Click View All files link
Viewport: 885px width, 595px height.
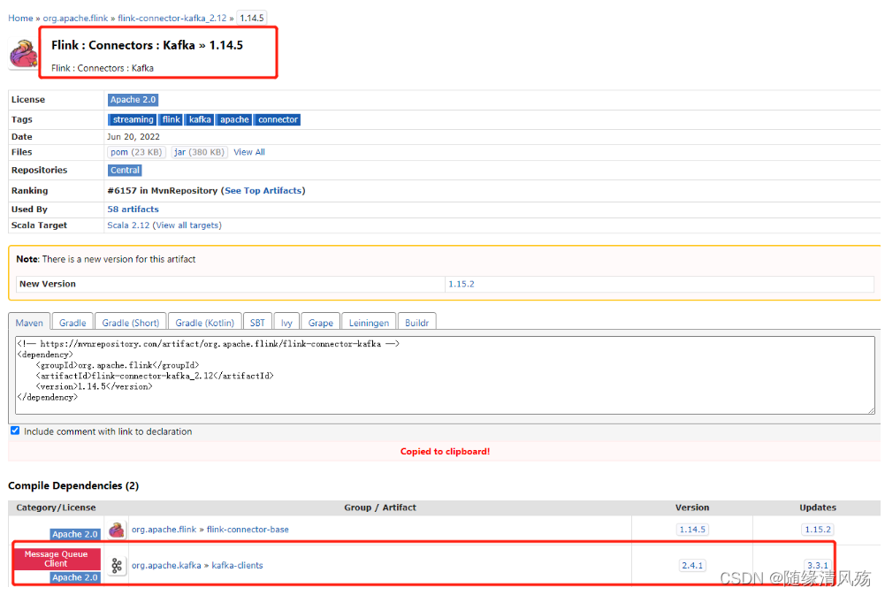tap(249, 152)
